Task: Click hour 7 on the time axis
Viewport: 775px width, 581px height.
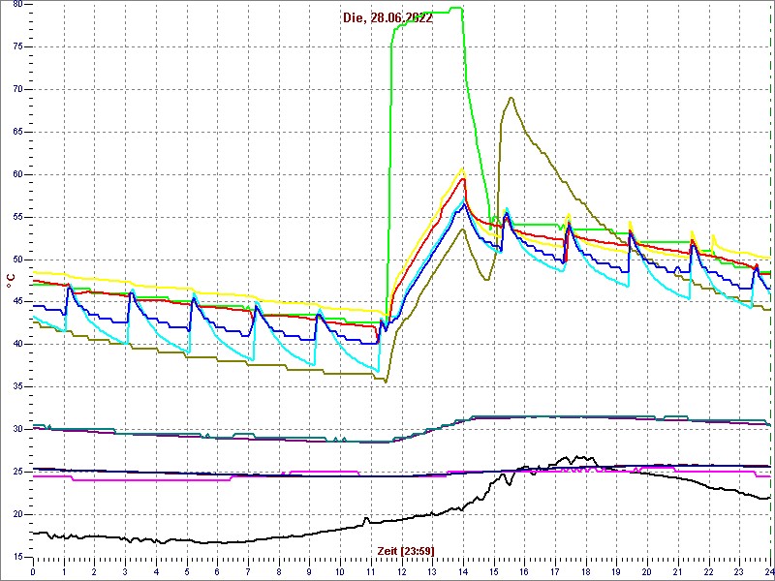Action: [248, 571]
